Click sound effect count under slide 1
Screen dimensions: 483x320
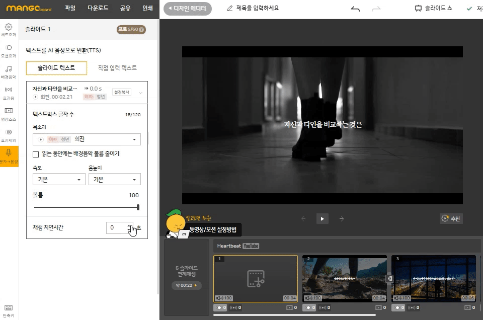[235, 307]
